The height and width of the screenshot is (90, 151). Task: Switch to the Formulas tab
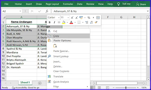[x=68, y=4]
